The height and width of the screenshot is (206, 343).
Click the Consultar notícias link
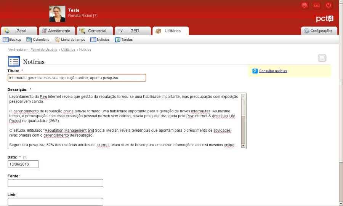click(x=273, y=71)
